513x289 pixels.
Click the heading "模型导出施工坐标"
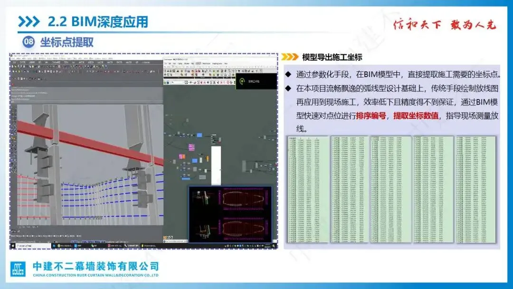click(332, 57)
